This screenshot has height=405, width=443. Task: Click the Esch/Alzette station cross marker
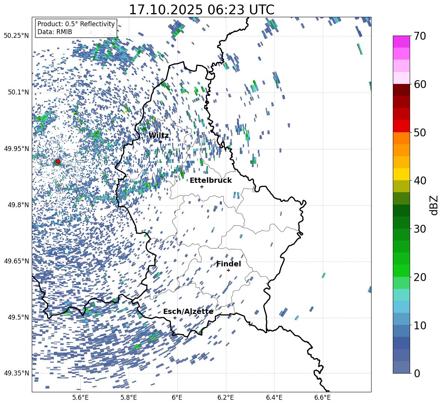coord(175,318)
